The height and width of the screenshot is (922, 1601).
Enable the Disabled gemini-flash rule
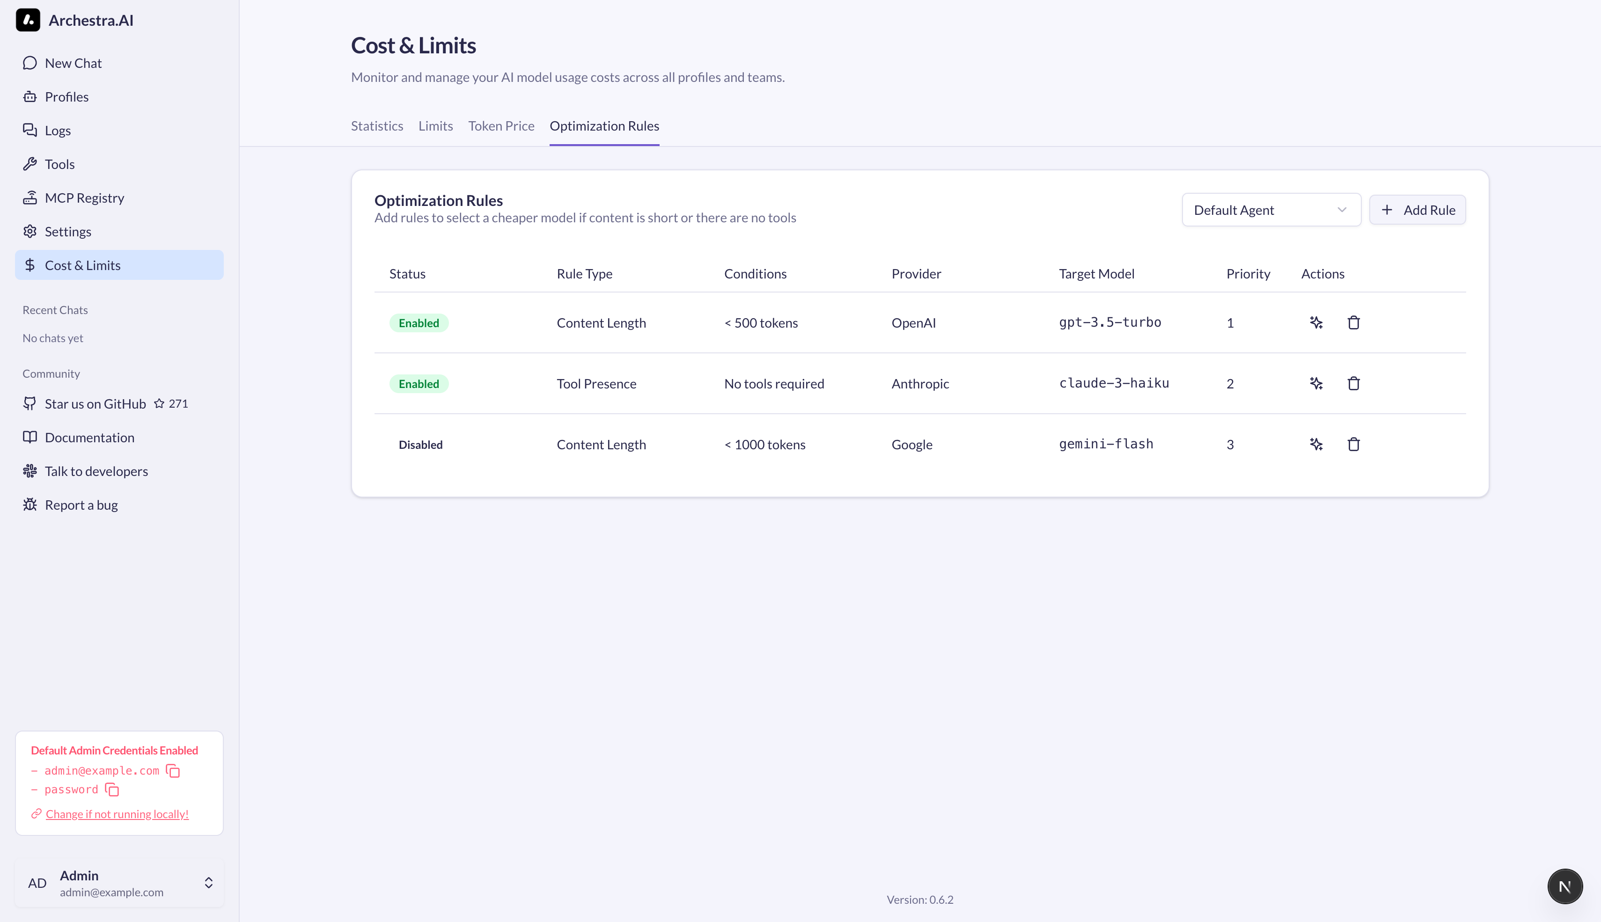420,445
